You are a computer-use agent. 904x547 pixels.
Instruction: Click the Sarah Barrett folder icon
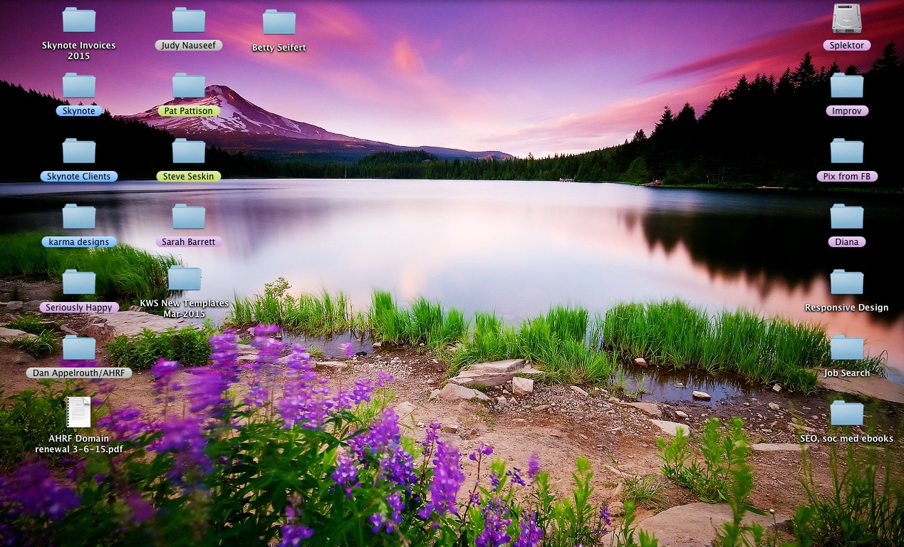(188, 217)
